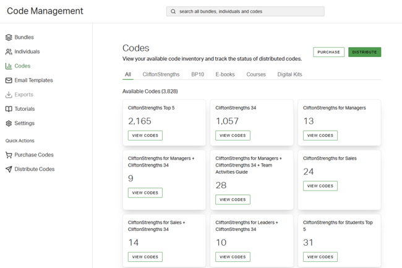Open the Settings page link

pyautogui.click(x=24, y=123)
